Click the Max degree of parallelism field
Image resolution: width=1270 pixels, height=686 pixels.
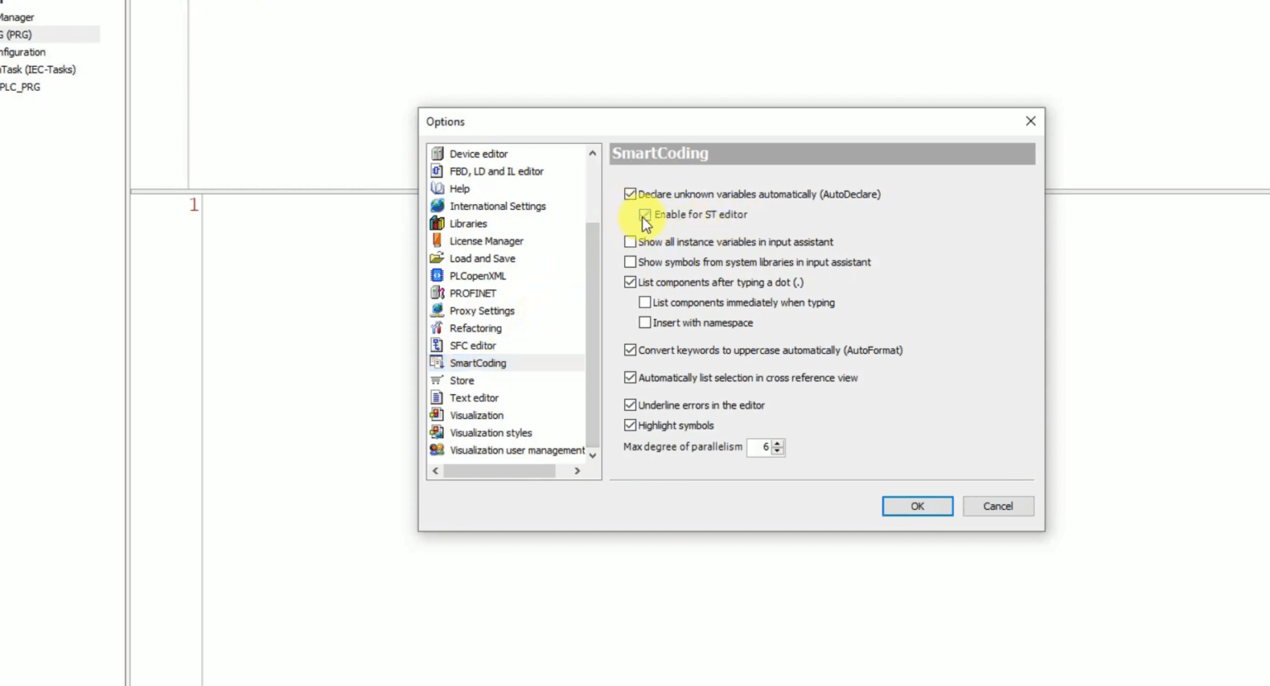click(x=759, y=447)
